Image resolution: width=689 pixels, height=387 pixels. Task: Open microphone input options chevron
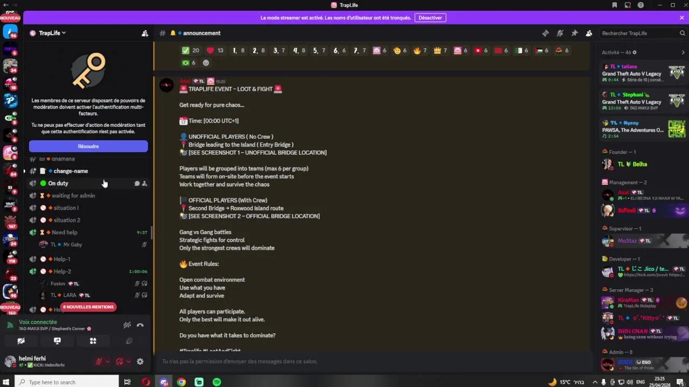click(x=108, y=362)
